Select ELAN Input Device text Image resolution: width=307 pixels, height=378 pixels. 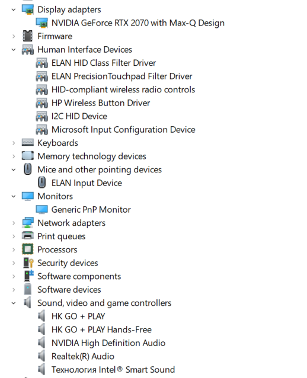point(87,183)
